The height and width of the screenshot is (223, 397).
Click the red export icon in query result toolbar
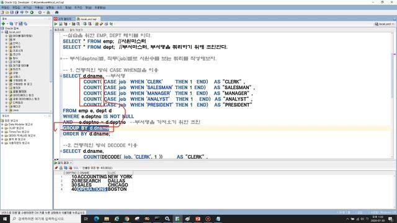click(x=70, y=168)
